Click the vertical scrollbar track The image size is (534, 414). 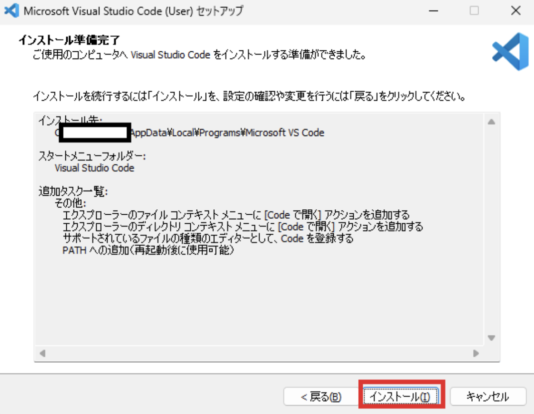point(491,227)
